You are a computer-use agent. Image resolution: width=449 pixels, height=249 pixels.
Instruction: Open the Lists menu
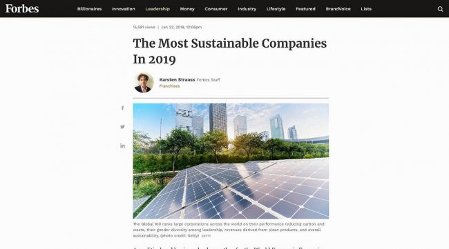(x=366, y=9)
